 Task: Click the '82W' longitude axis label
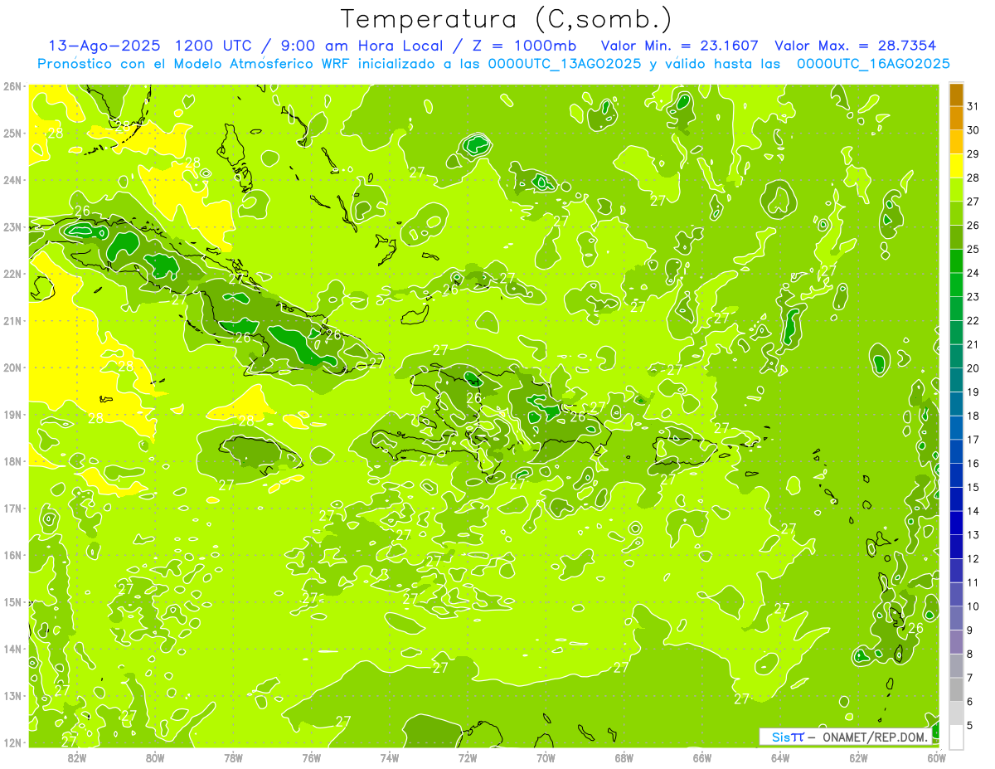[x=76, y=758]
